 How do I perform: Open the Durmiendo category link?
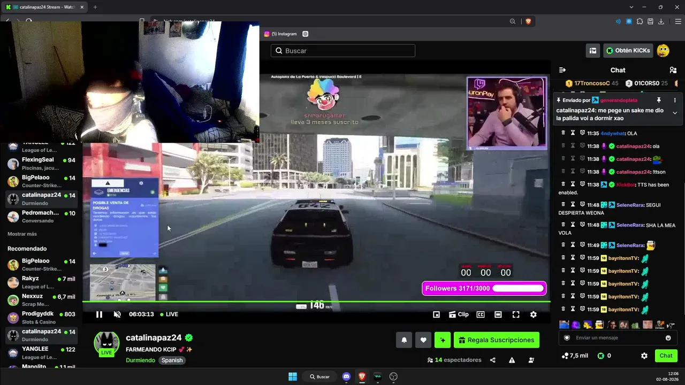click(141, 360)
